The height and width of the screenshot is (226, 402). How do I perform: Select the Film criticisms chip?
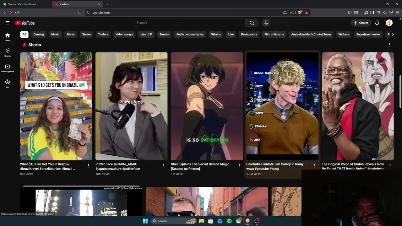click(274, 34)
